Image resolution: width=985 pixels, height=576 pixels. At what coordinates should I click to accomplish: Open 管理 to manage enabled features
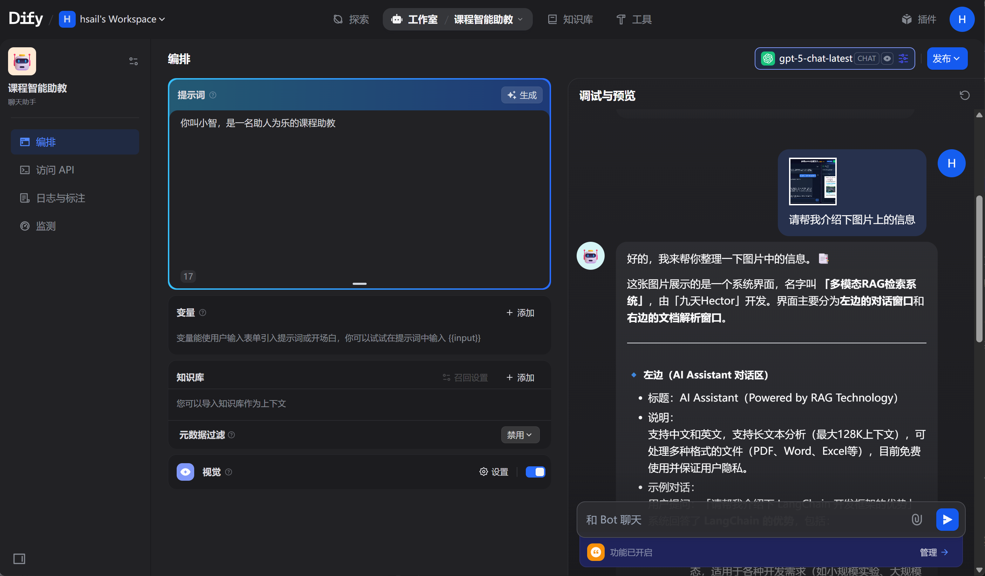tap(934, 553)
